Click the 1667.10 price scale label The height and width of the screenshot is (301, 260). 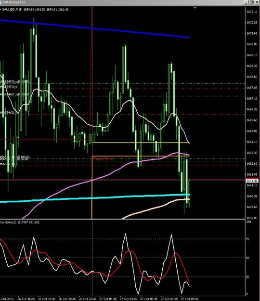click(x=252, y=98)
